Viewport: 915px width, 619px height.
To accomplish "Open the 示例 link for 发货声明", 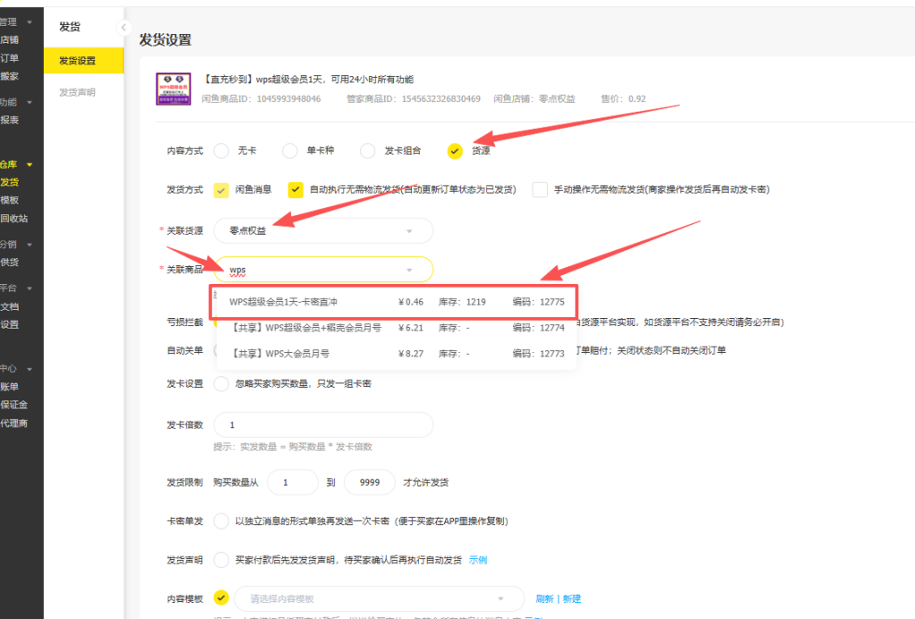I will [478, 560].
